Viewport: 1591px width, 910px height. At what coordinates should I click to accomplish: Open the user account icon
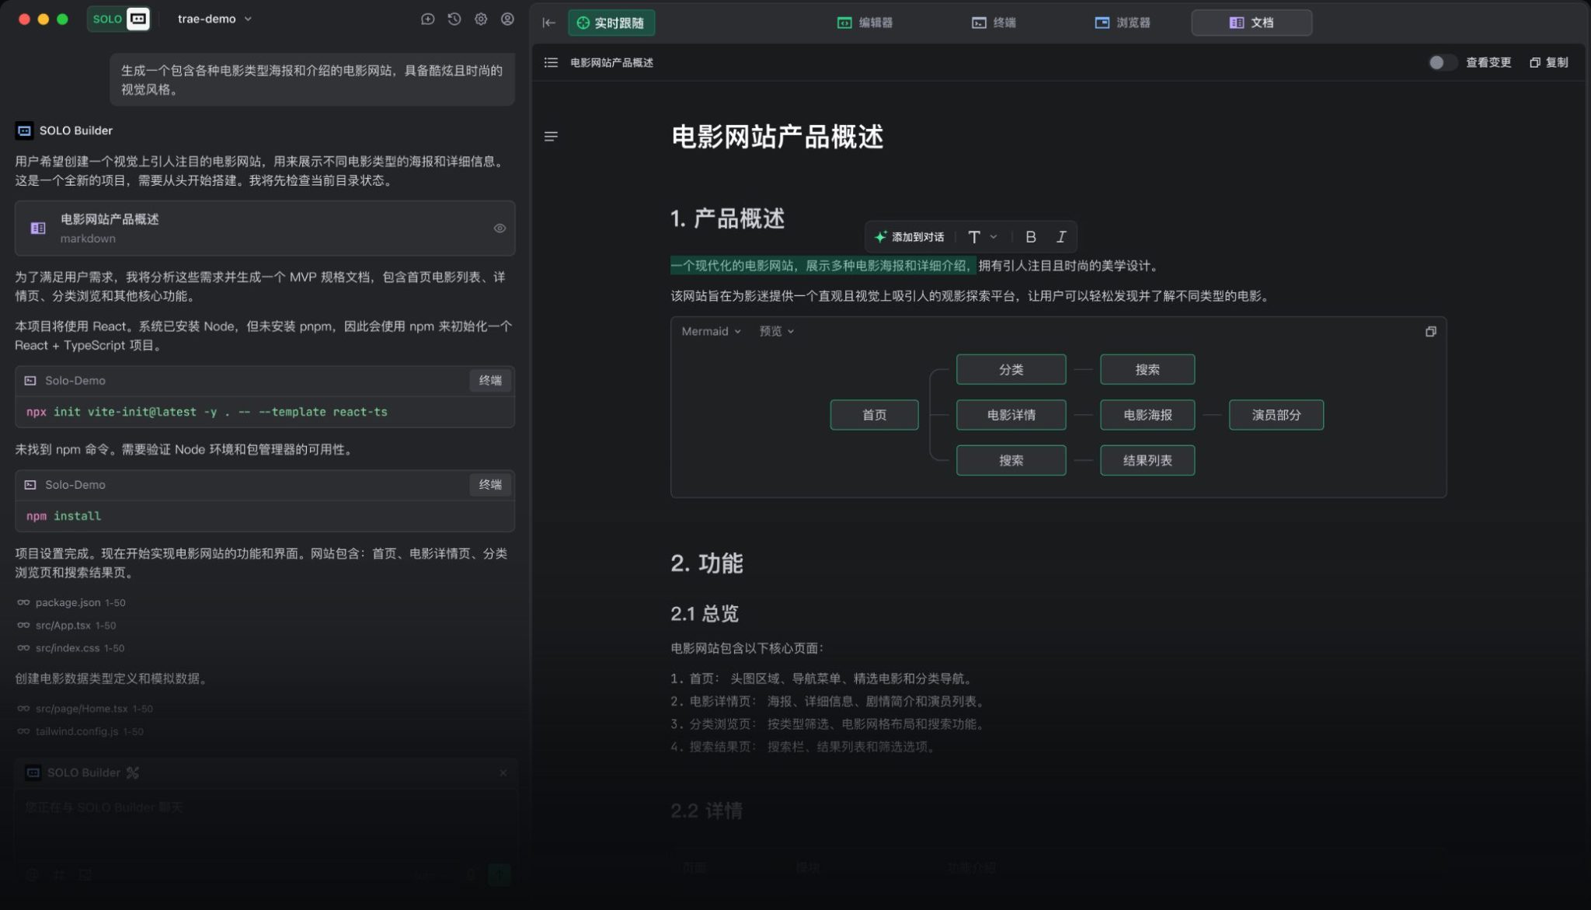click(507, 19)
